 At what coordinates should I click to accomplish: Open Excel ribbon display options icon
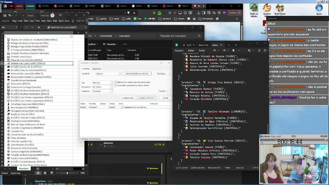pos(60,15)
